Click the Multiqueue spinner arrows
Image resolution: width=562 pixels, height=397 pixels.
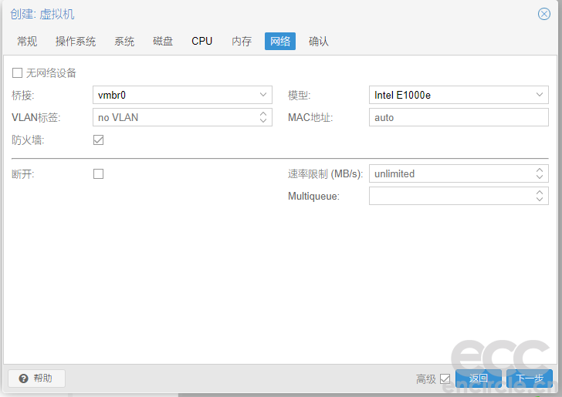540,196
